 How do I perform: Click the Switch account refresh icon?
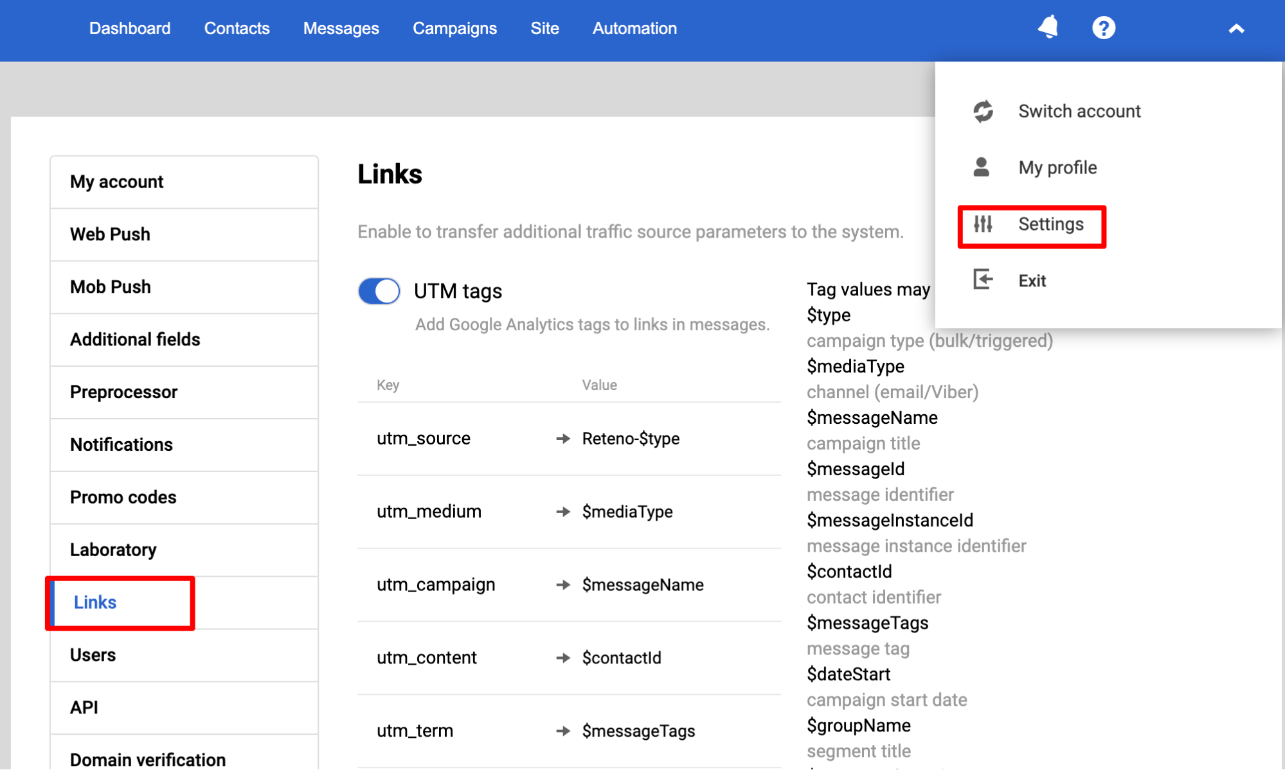tap(982, 111)
